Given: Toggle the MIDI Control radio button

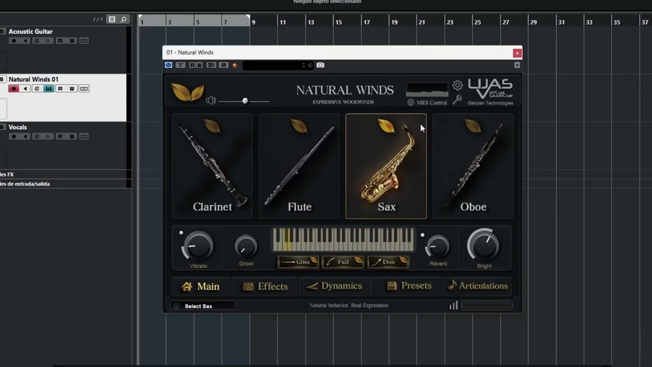Looking at the screenshot, I should (411, 102).
